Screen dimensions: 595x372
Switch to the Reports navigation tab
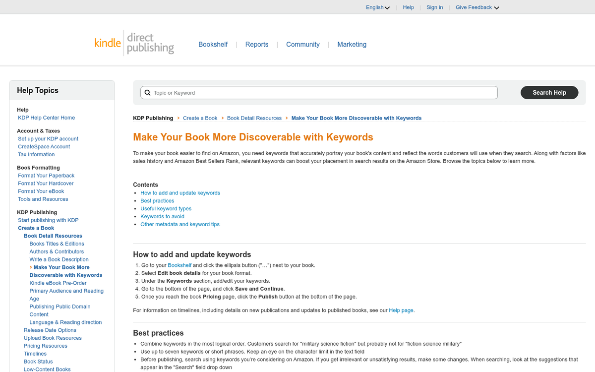click(x=257, y=44)
